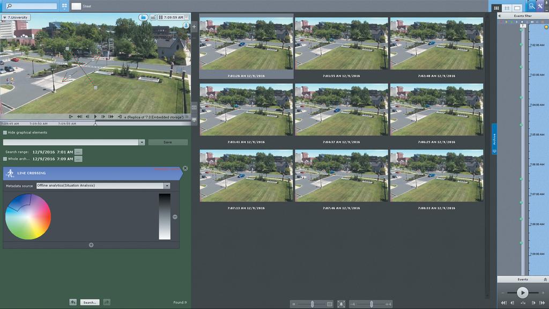
Task: Open the settings tools tab
Action: [540, 6]
